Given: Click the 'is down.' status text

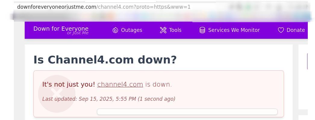Looking at the screenshot, I should coord(159,85).
